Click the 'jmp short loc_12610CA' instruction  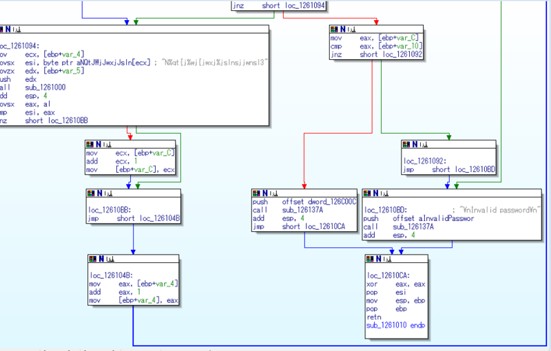299,226
